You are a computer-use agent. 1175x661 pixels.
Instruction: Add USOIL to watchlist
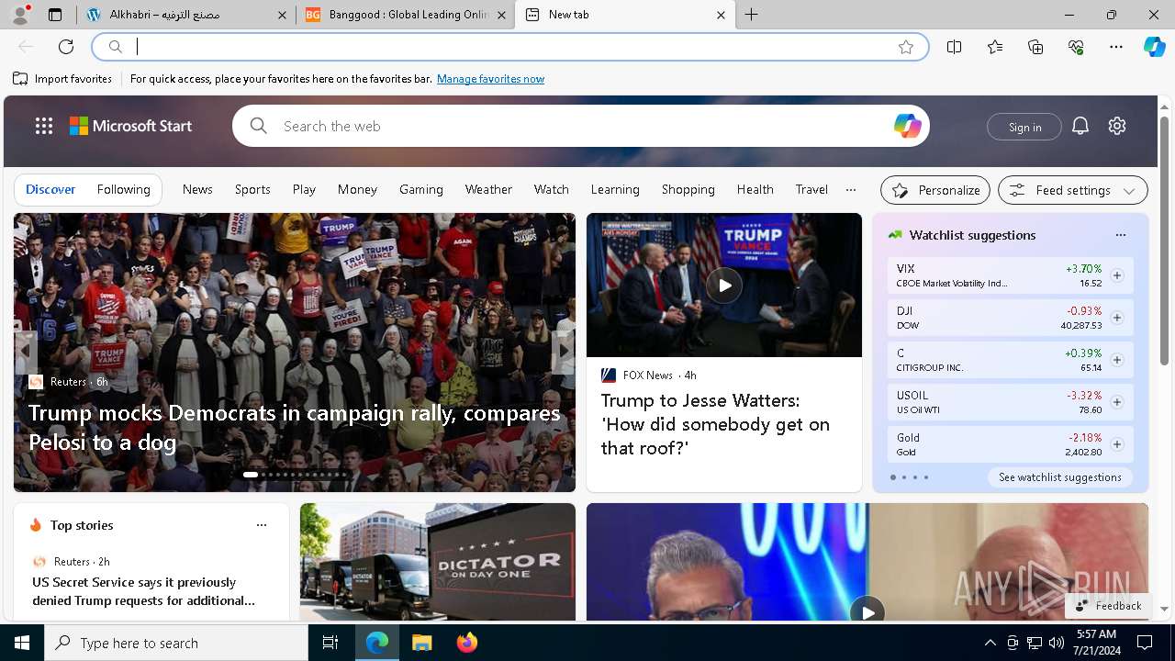point(1117,402)
